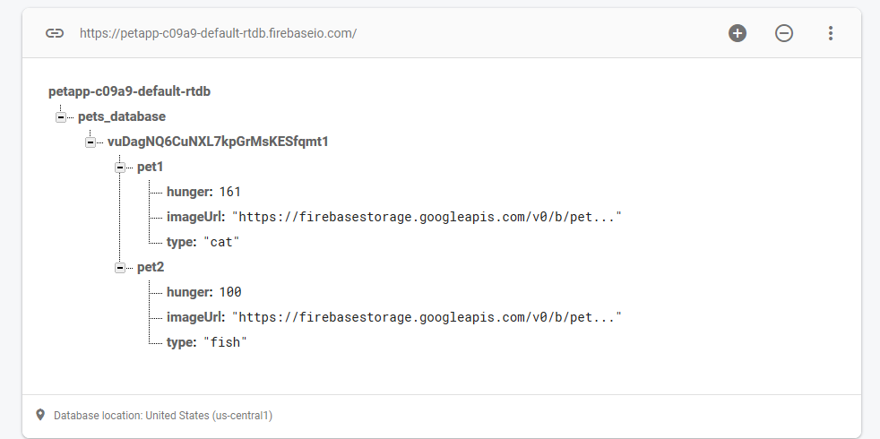The width and height of the screenshot is (880, 439).
Task: Edit pet1 hunger value 161
Action: tap(230, 192)
